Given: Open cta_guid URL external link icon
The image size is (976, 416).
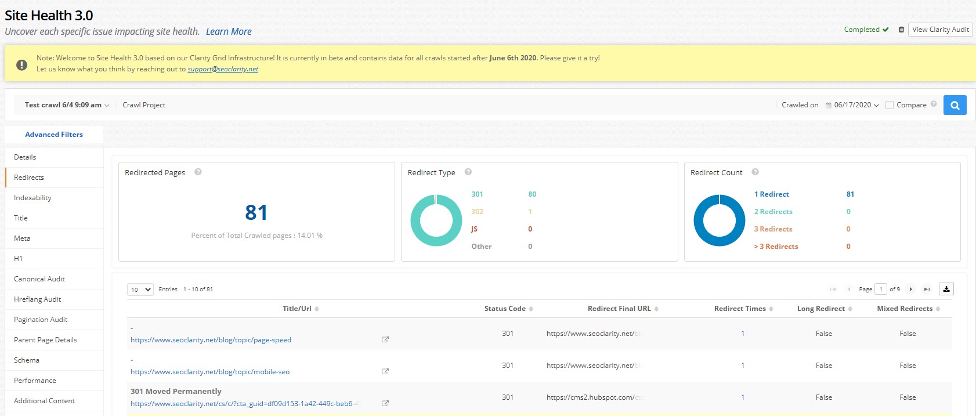Looking at the screenshot, I should (x=385, y=403).
